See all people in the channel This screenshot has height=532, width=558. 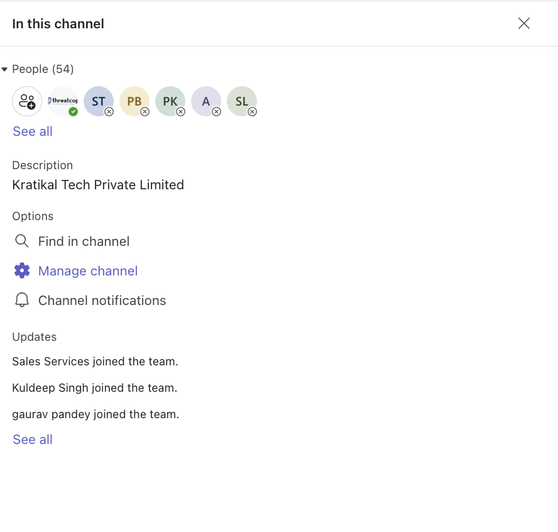[x=33, y=131]
